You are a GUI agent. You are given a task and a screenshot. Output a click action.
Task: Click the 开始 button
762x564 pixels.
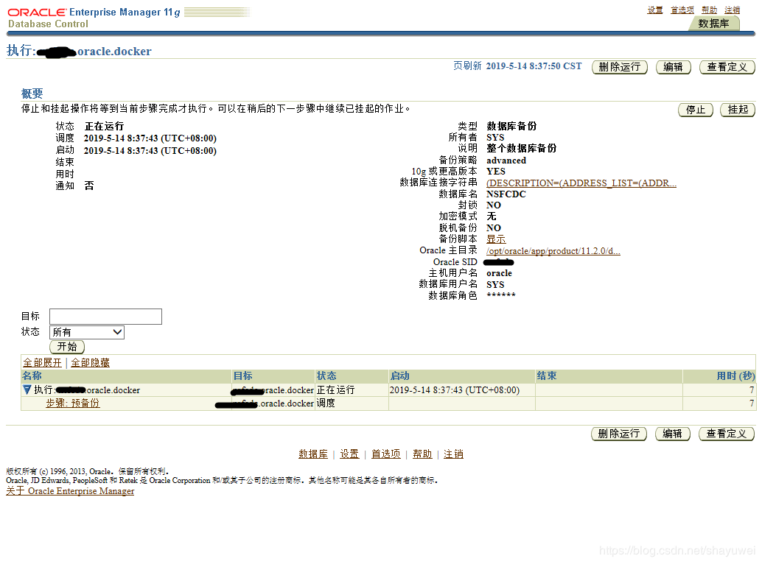coord(67,347)
